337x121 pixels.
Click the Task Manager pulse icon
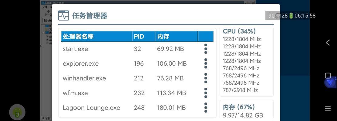63,15
